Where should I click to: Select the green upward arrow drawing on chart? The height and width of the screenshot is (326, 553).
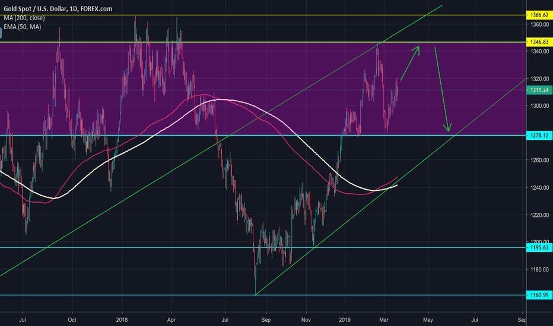410,63
